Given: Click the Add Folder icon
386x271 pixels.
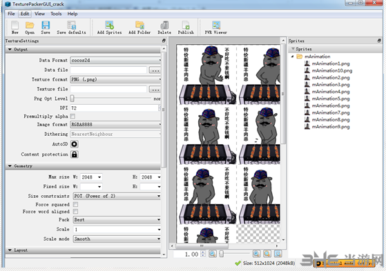Looking at the screenshot, I should tap(139, 26).
